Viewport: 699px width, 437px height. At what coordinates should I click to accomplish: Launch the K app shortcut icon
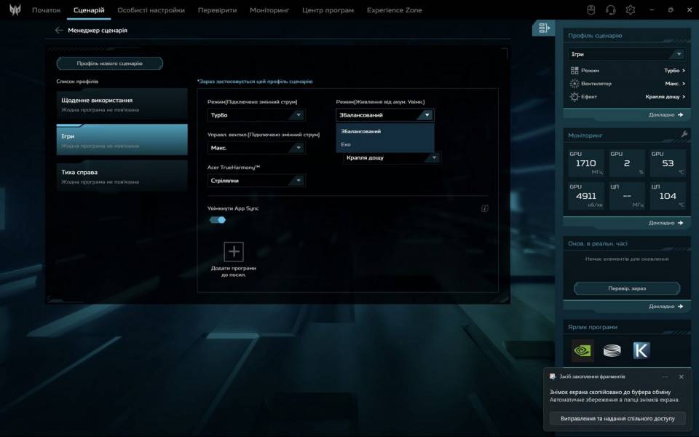click(x=641, y=350)
